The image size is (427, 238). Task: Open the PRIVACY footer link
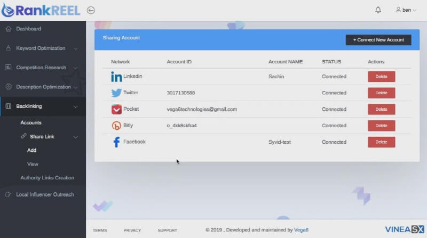132,231
